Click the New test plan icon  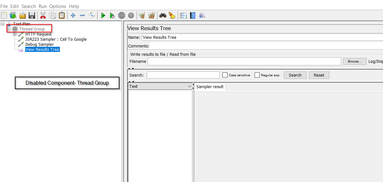[4, 16]
